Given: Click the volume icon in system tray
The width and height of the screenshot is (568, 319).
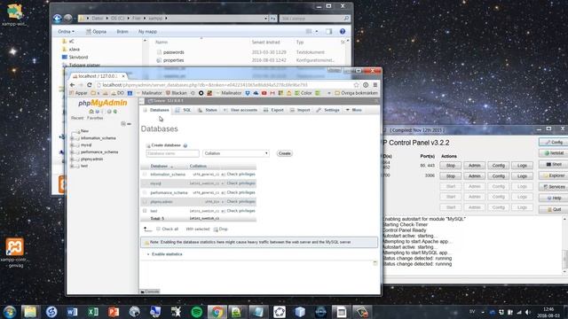Looking at the screenshot, I should pyautogui.click(x=527, y=312).
